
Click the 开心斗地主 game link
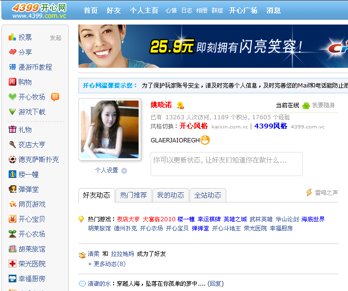coord(226,228)
